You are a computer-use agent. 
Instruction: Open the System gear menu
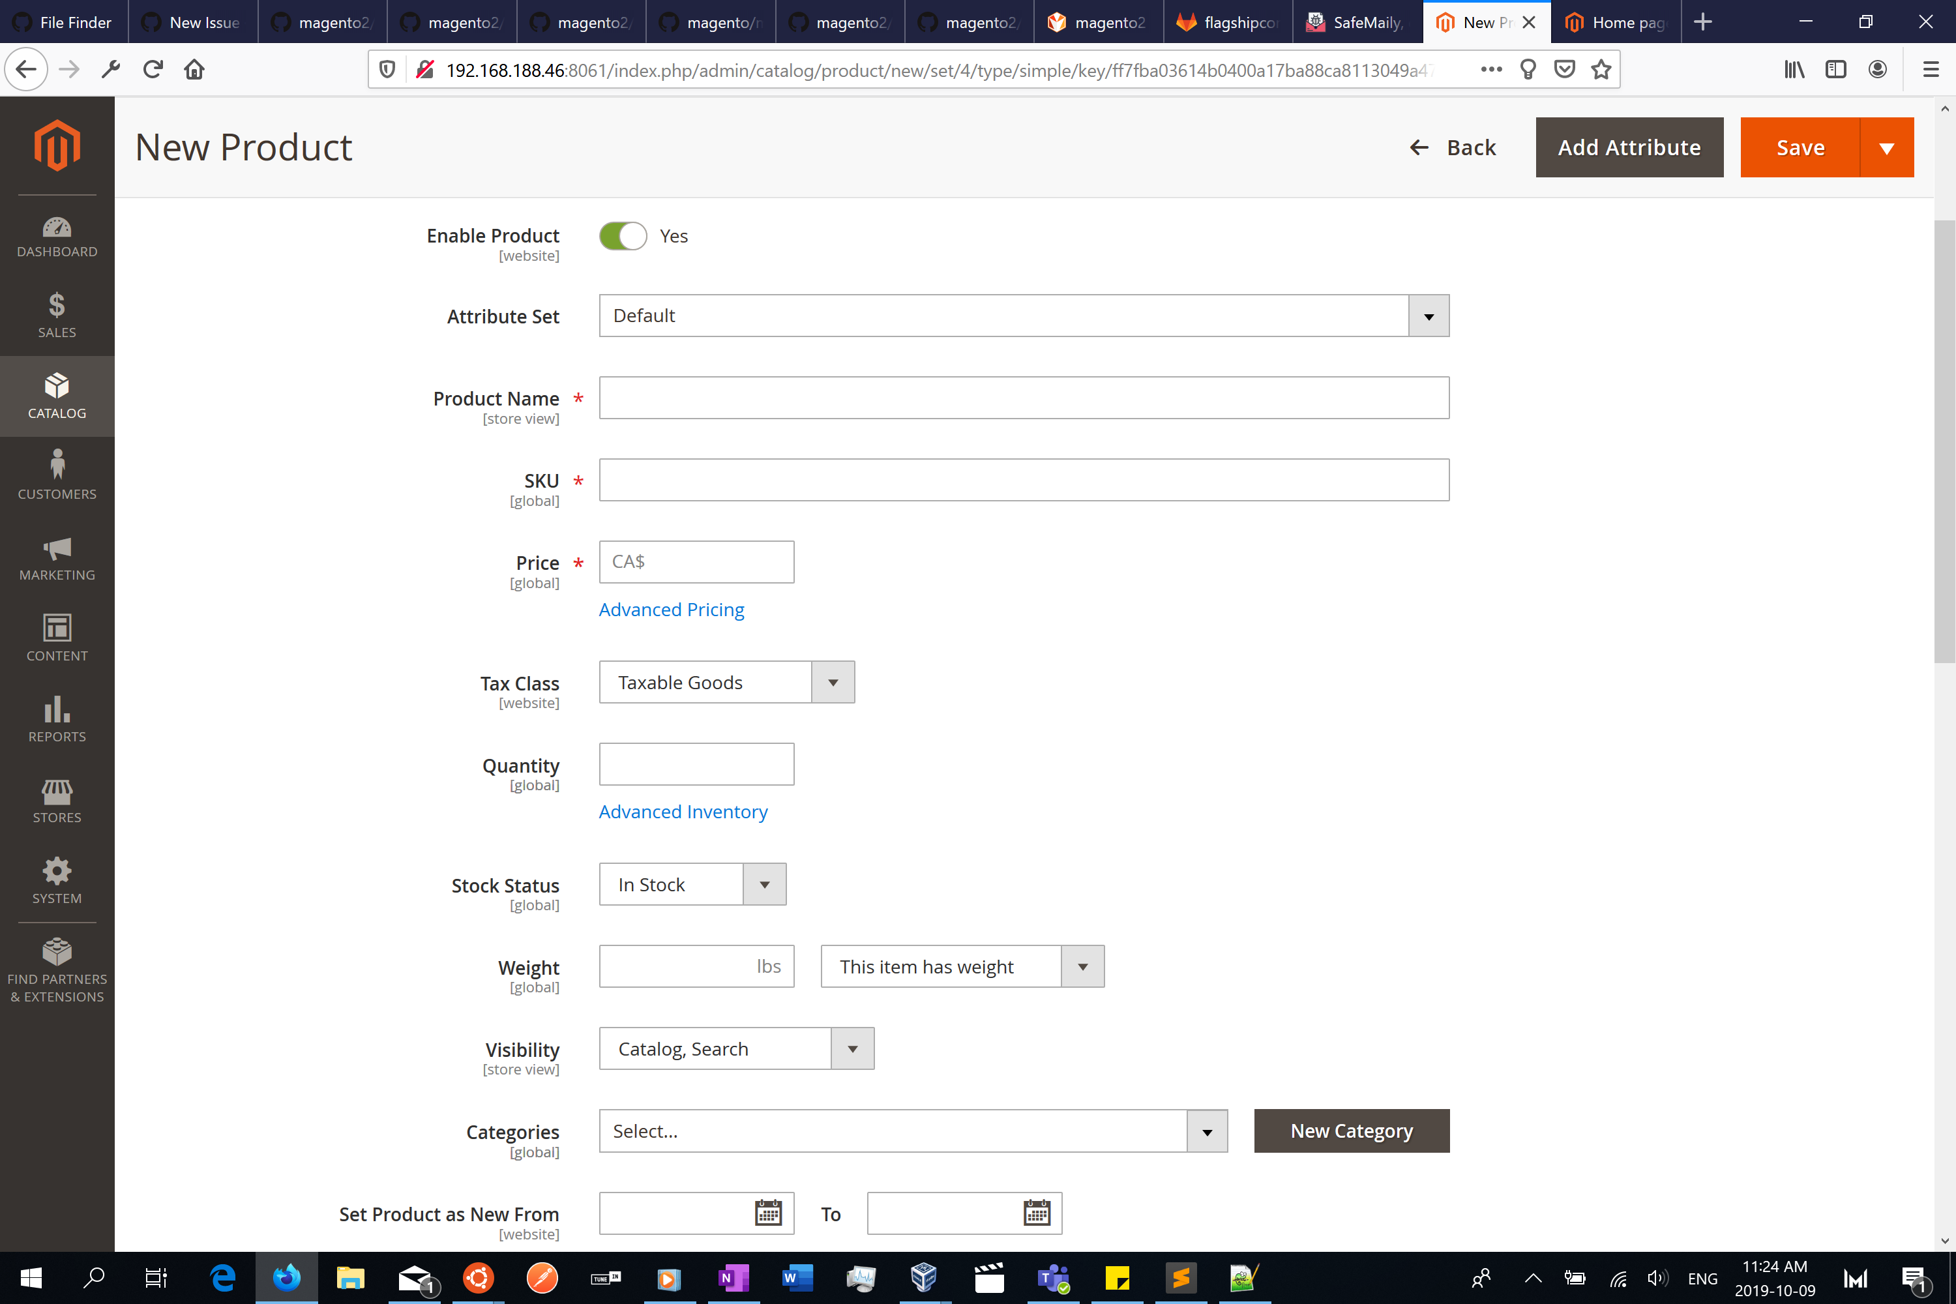tap(57, 881)
